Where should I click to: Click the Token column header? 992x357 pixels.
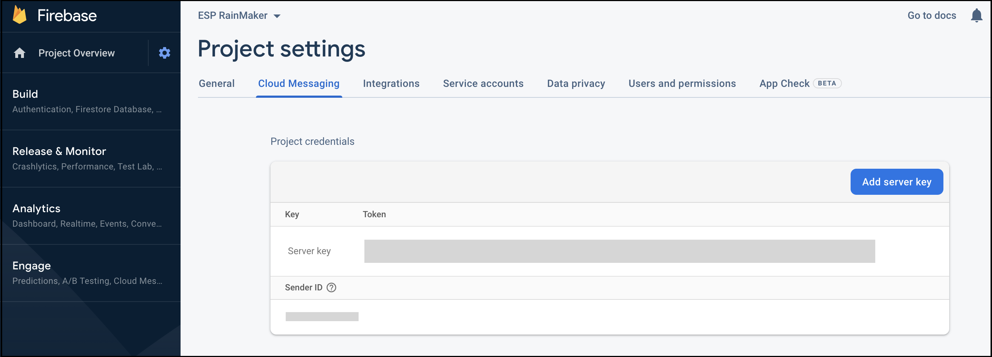click(374, 214)
